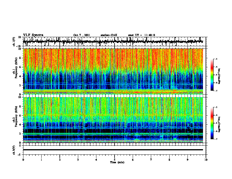Click the flat black ch.3 voltage trace
The image size is (232, 179).
click(113, 150)
